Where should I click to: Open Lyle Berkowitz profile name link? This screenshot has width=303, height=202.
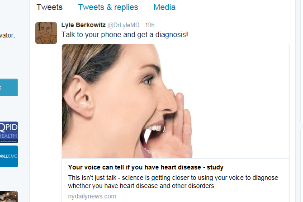83,25
